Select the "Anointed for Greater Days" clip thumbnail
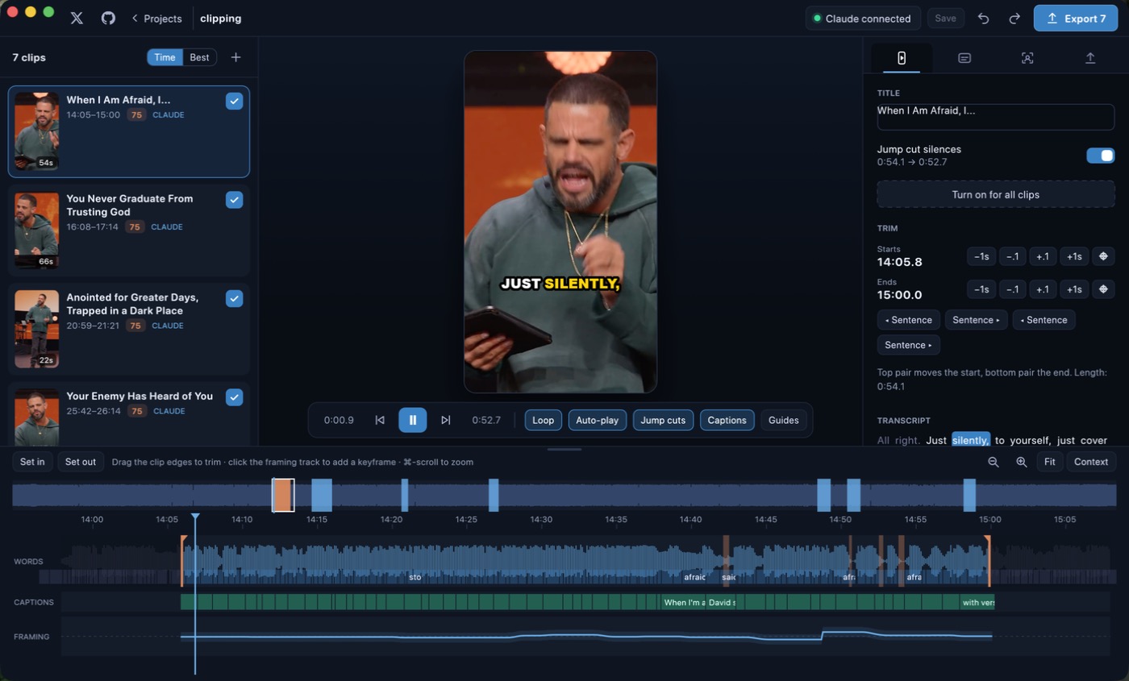Image resolution: width=1129 pixels, height=681 pixels. click(37, 329)
